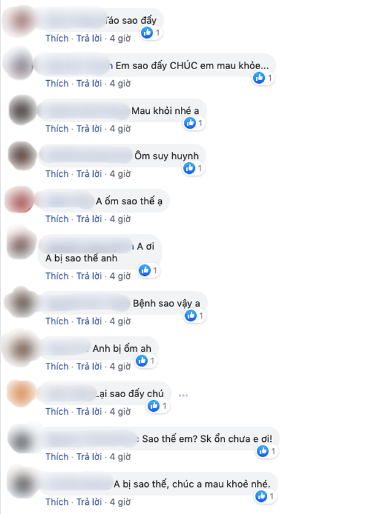
Task: Open avatar of 'A ốm sao thế ạ' commenter
Action: 20,199
